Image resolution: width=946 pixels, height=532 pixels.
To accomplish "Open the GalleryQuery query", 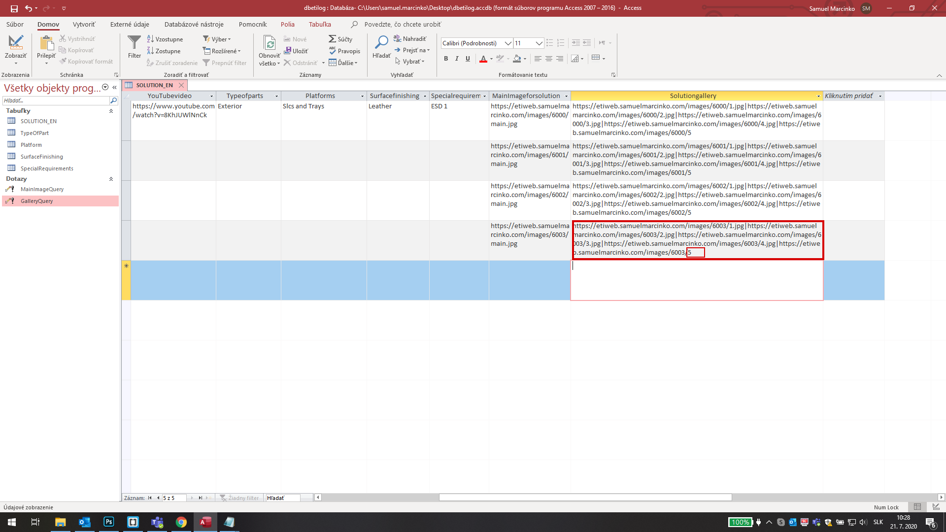I will click(36, 201).
